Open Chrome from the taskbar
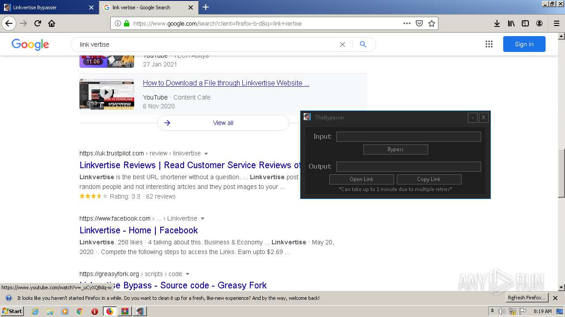Image resolution: width=565 pixels, height=317 pixels. coord(79,311)
